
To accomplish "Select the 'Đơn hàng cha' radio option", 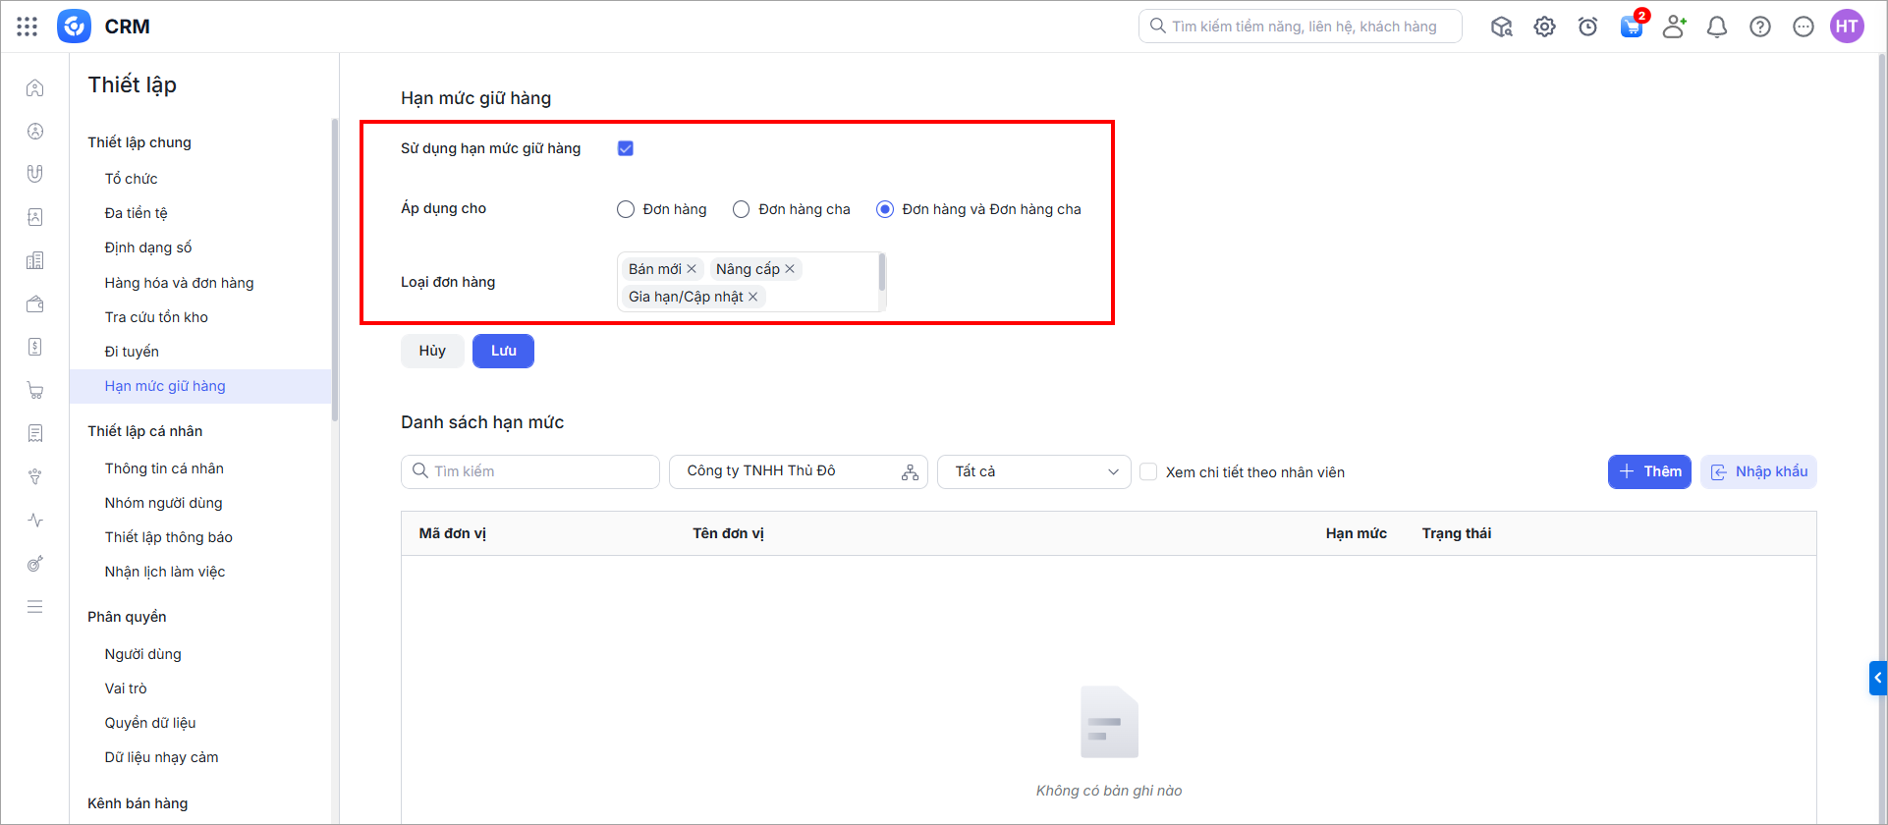I will click(x=742, y=209).
